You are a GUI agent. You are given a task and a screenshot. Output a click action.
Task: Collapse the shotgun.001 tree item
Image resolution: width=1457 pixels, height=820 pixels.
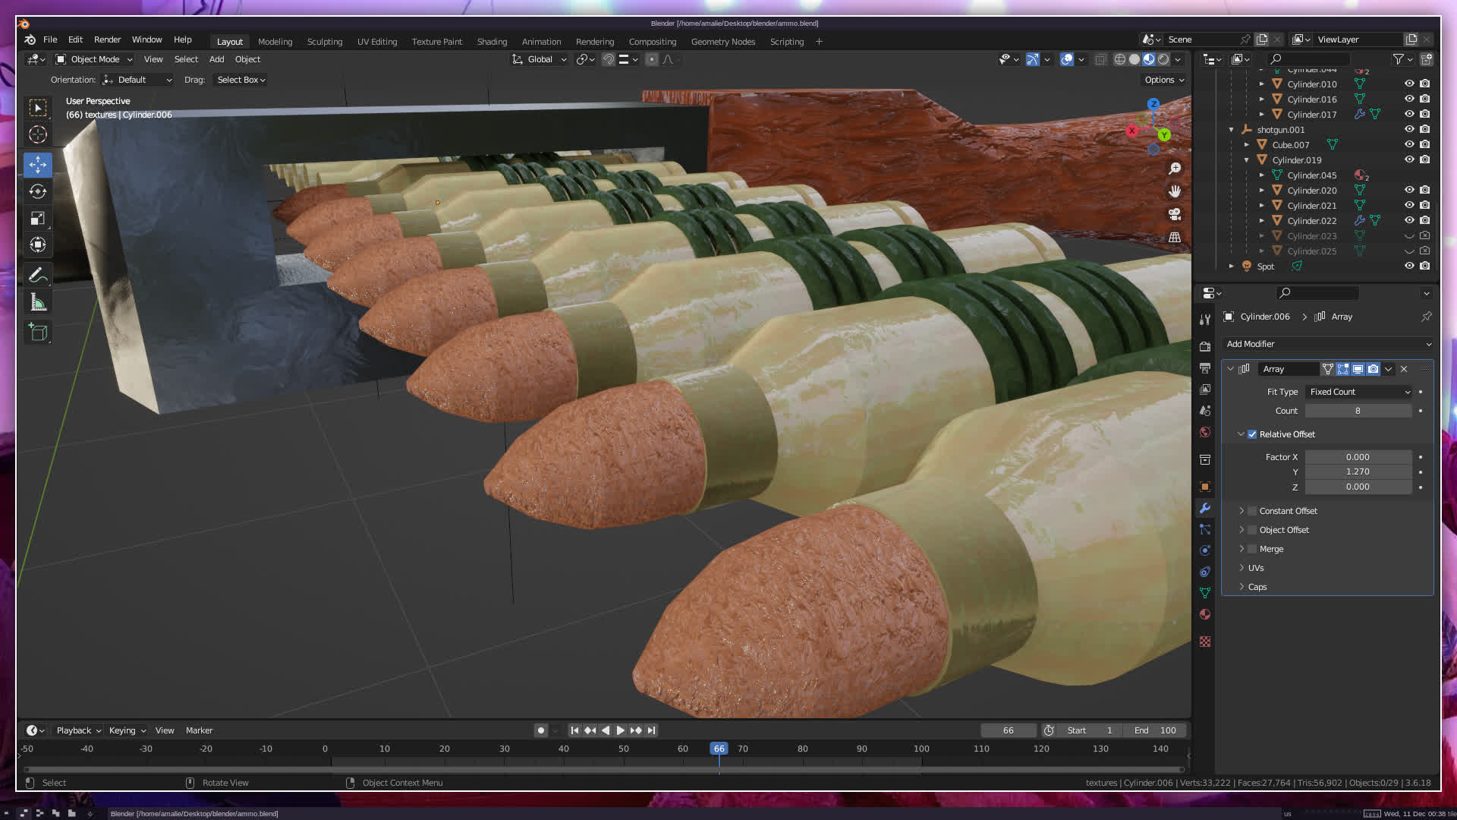(1231, 130)
